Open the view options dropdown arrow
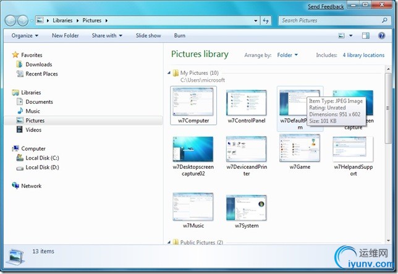 coord(351,35)
